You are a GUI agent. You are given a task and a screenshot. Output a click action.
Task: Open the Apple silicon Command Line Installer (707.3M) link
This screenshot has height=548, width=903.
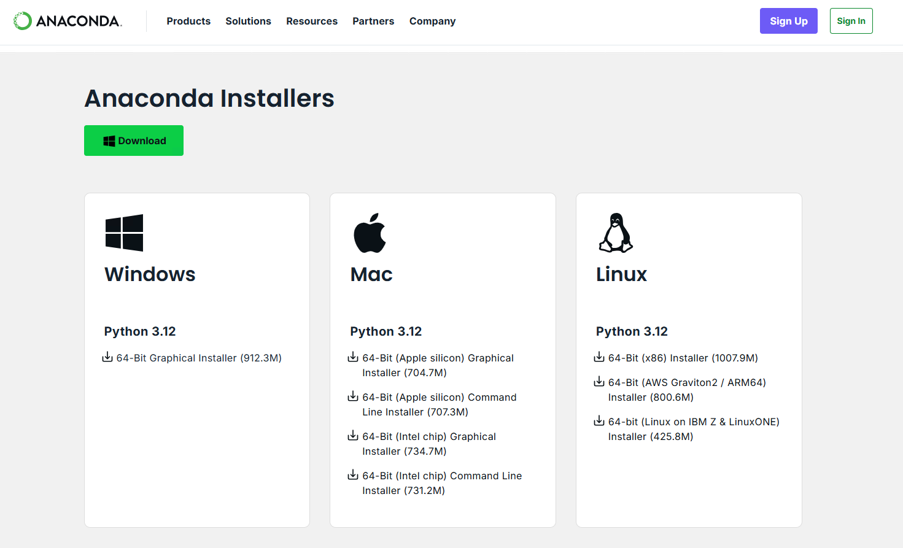[x=440, y=404]
